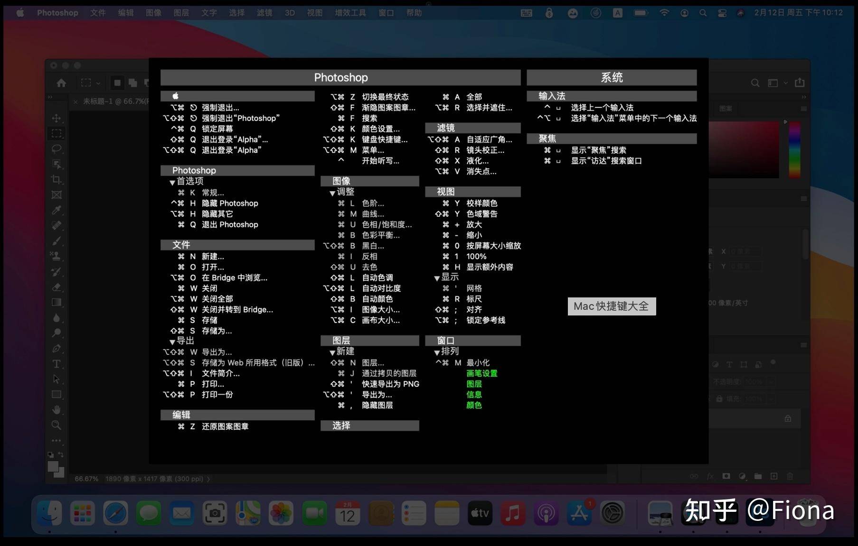Select the Pen tool
This screenshot has width=858, height=546.
coord(57,348)
